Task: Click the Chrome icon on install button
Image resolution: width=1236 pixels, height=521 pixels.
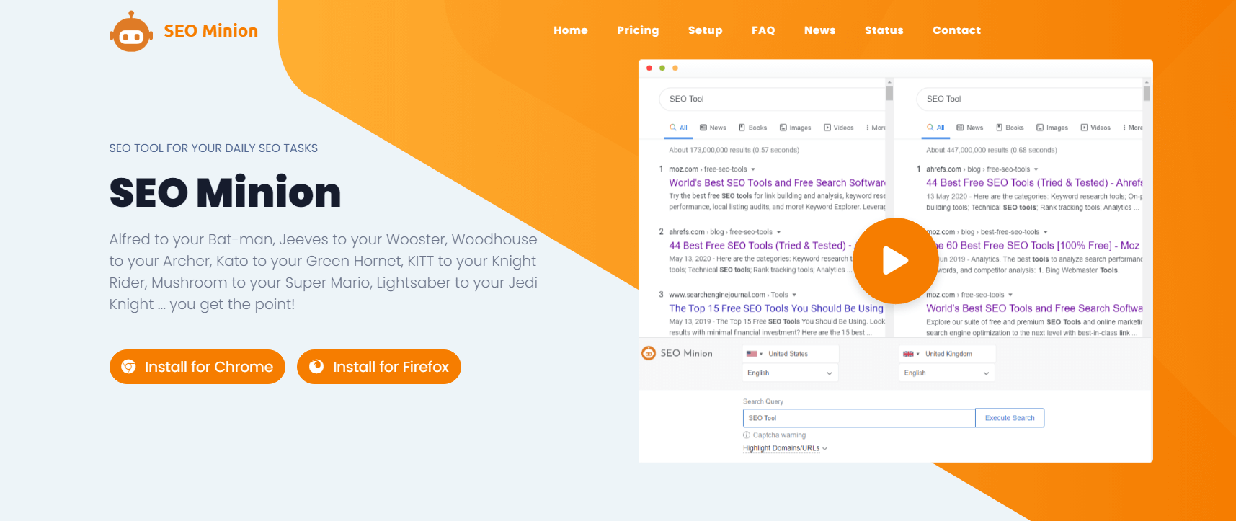Action: tap(128, 367)
